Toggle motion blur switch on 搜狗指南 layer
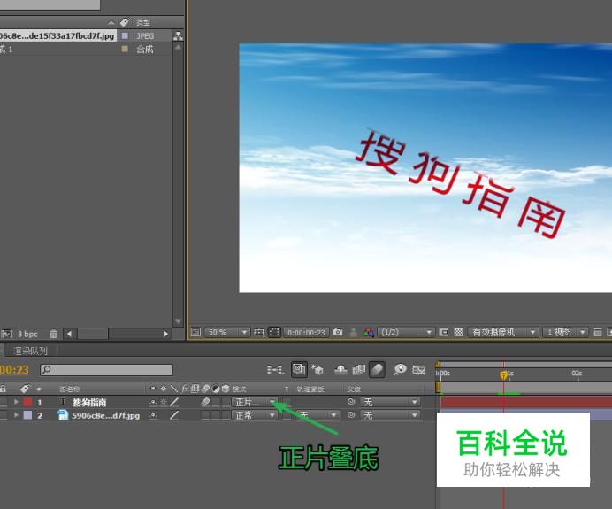This screenshot has height=509, width=612. pyautogui.click(x=206, y=402)
